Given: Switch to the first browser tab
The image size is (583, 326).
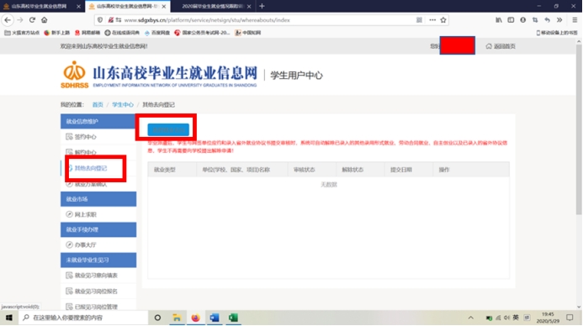Looking at the screenshot, I should (x=40, y=7).
